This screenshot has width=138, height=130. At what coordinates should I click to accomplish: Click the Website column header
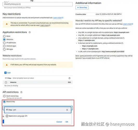(13, 82)
